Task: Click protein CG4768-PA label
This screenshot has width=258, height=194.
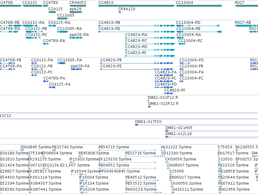Action: click(x=11, y=66)
